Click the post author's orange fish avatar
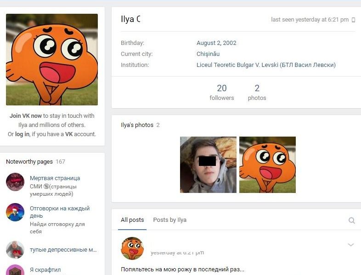This screenshot has width=361, height=275. pyautogui.click(x=132, y=248)
